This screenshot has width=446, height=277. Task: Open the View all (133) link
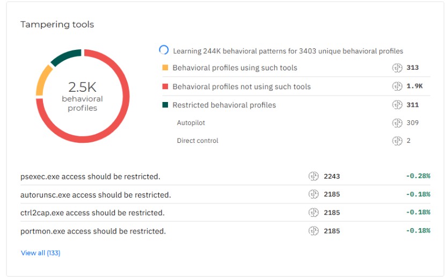[40, 253]
